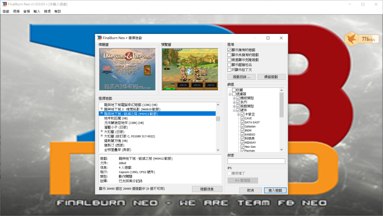Open the 遊戲 menu in main window
Image resolution: width=383 pixels, height=216 pixels.
(6, 11)
